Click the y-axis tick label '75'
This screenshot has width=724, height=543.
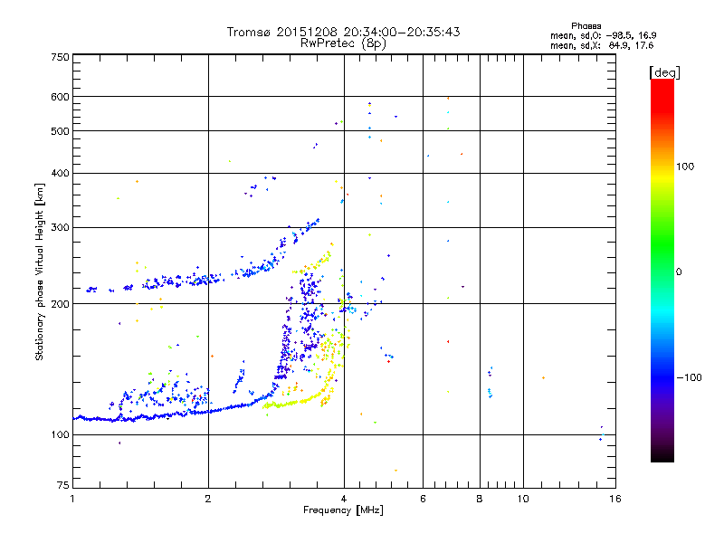coord(63,485)
